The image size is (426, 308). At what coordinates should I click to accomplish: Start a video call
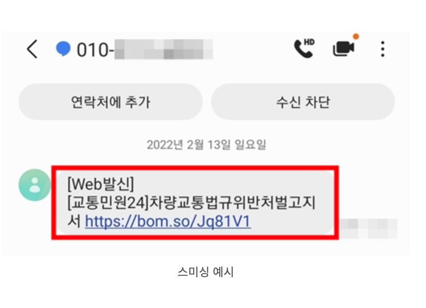coord(344,48)
